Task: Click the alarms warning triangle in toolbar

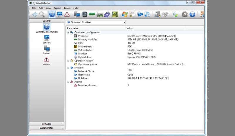Action: click(67, 14)
